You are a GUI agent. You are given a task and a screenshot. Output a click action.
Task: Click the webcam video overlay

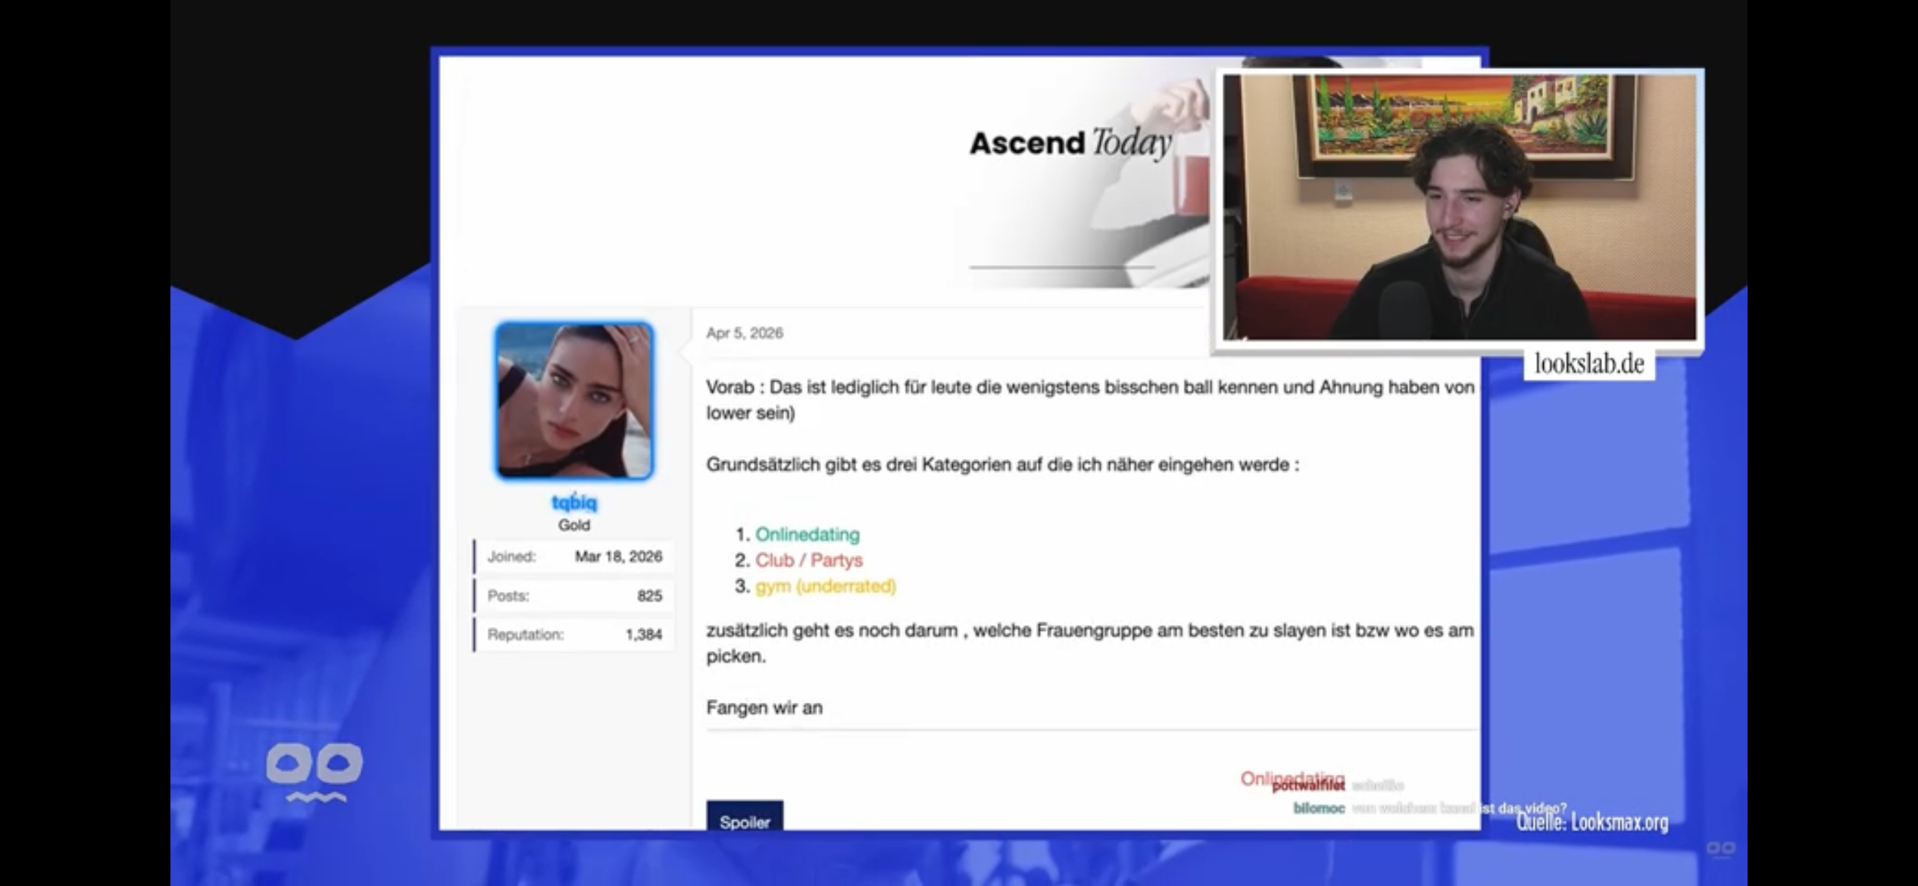(x=1459, y=207)
